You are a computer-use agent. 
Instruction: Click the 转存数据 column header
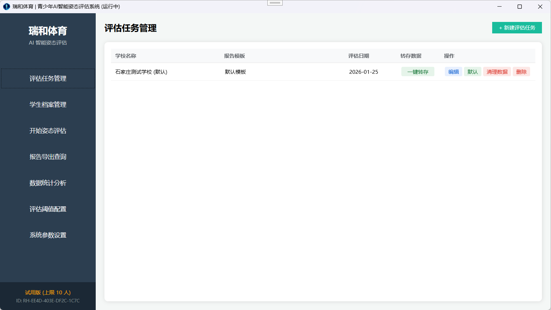pyautogui.click(x=411, y=56)
